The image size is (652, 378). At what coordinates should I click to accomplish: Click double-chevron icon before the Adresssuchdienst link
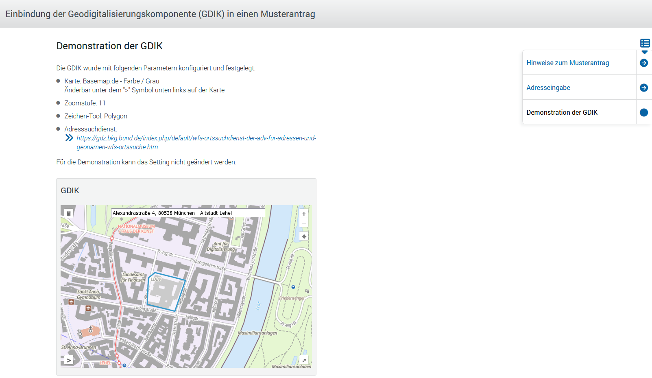pos(69,138)
